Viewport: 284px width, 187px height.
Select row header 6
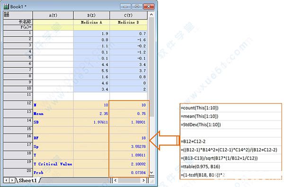coord(18,64)
